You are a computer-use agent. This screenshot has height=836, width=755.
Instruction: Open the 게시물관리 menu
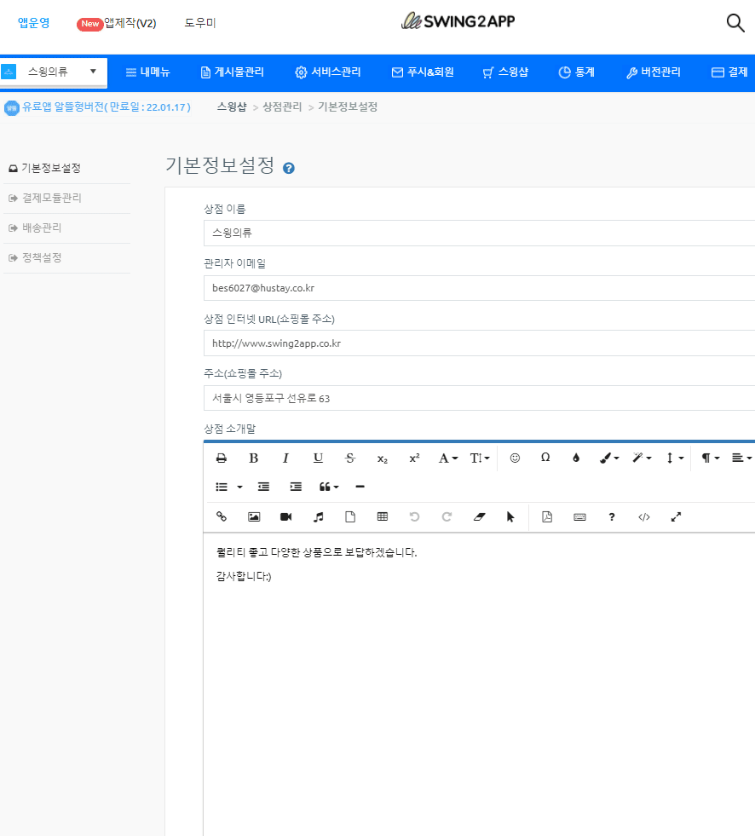[x=231, y=72]
